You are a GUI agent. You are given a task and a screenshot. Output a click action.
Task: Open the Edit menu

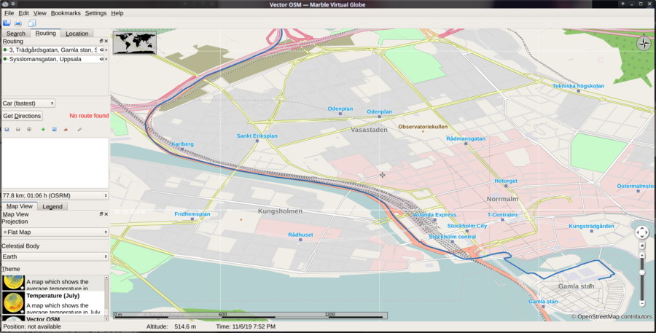pyautogui.click(x=23, y=13)
